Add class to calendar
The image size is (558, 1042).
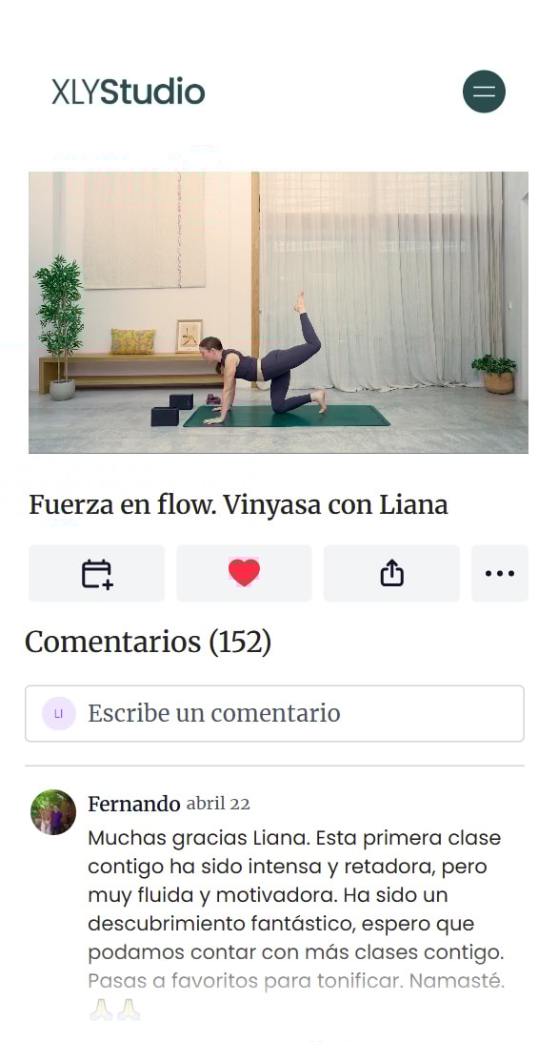pyautogui.click(x=97, y=574)
